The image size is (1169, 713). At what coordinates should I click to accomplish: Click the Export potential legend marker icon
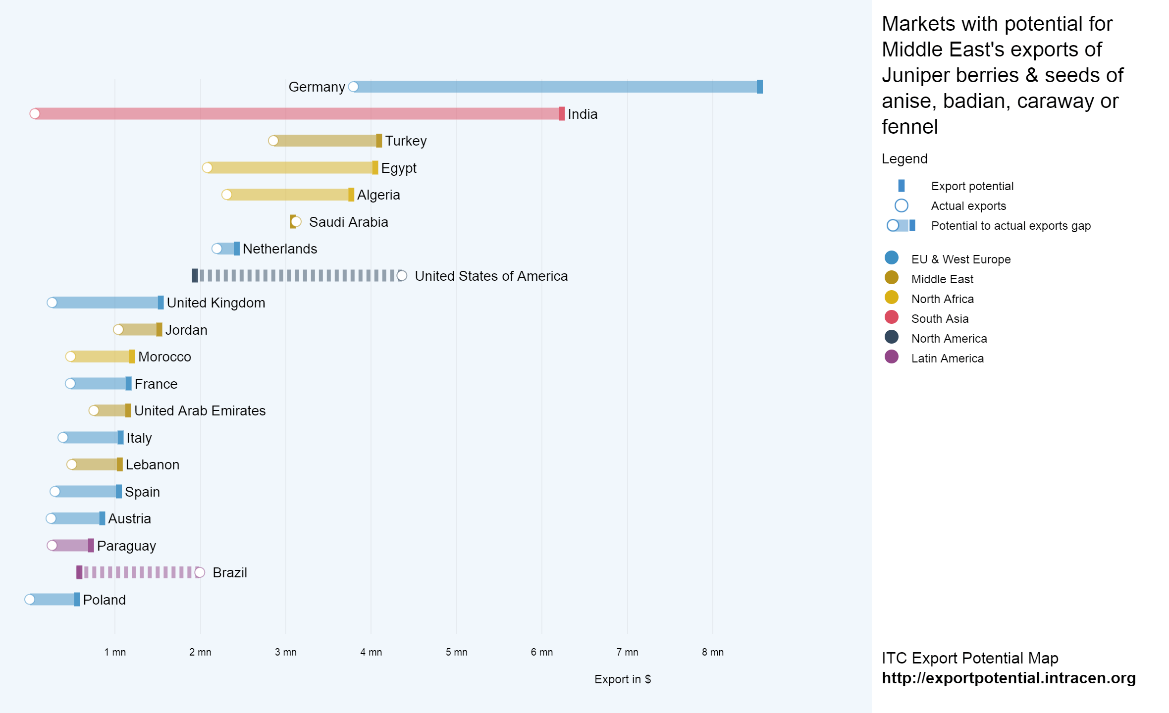[901, 186]
